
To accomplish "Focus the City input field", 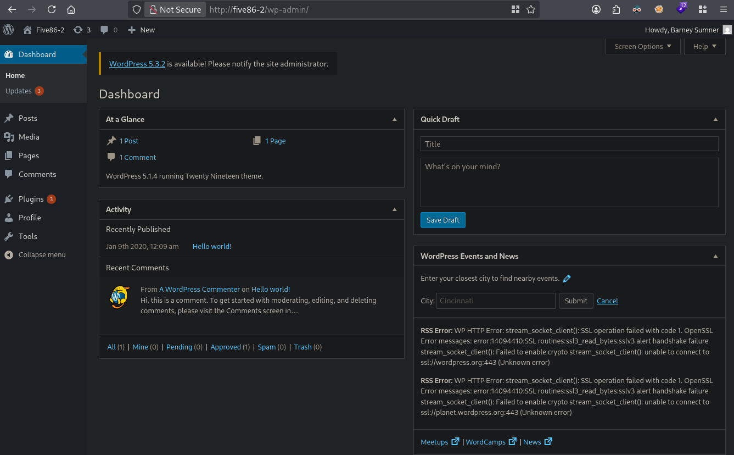I will tap(496, 301).
